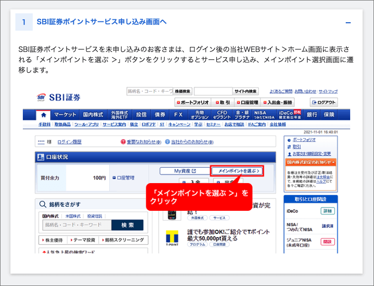Focus the 銘柄名・コード・キーワード search field
This screenshot has height=286, width=374.
[x=77, y=225]
